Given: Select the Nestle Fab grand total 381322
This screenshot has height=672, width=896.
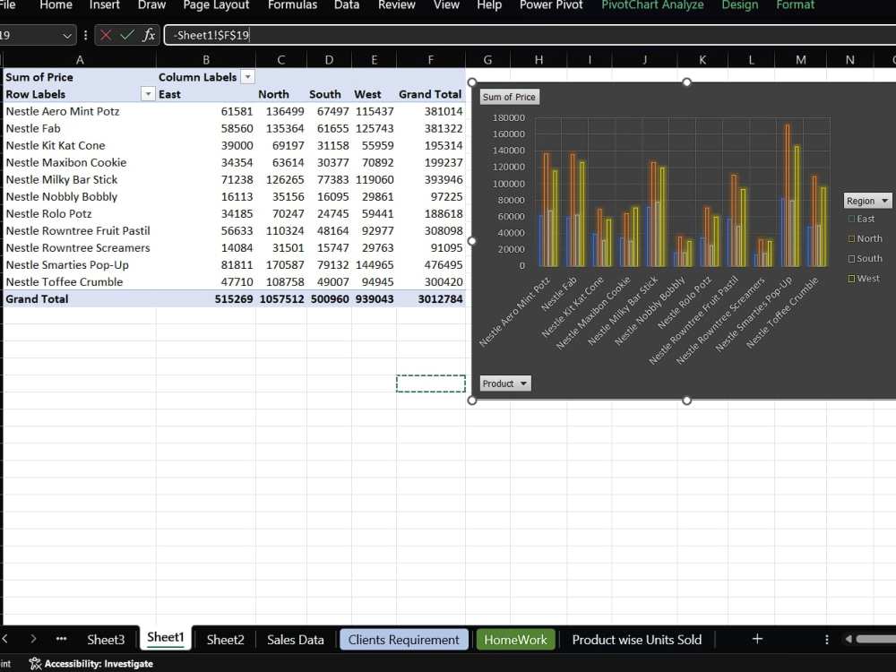Looking at the screenshot, I should (431, 128).
